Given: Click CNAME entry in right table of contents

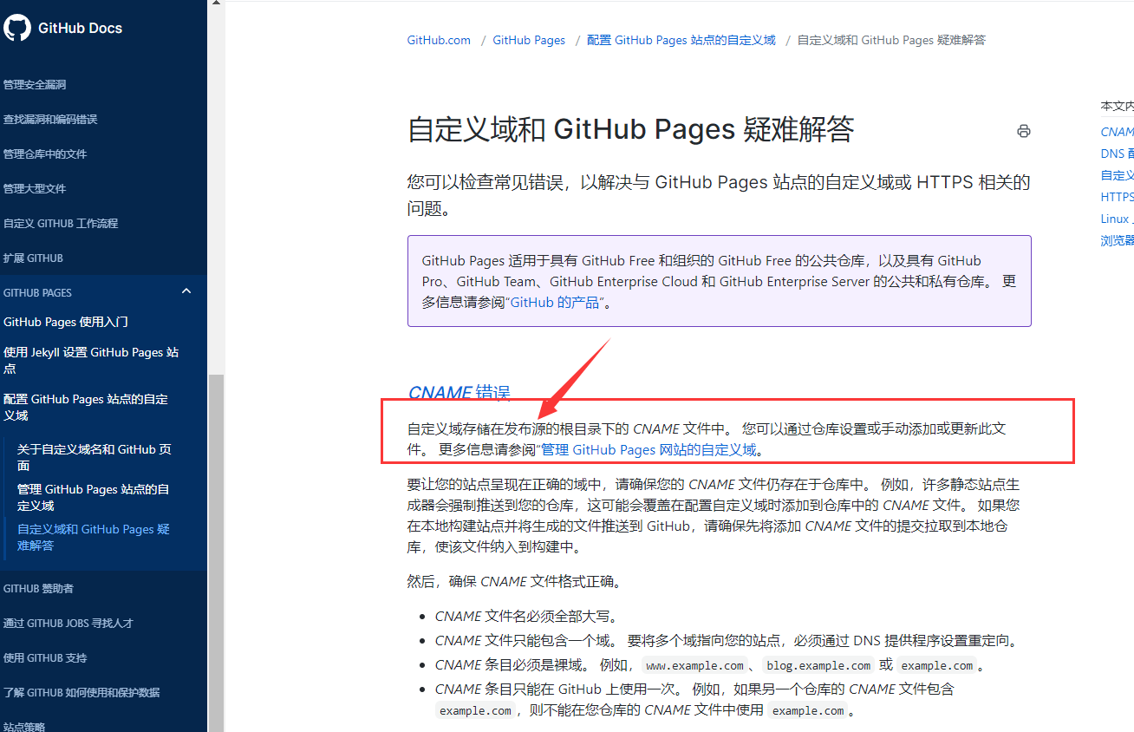Looking at the screenshot, I should [x=1118, y=132].
